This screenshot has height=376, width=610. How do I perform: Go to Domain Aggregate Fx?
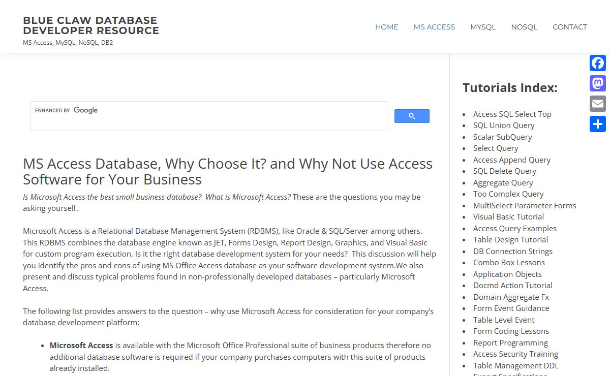click(x=511, y=297)
